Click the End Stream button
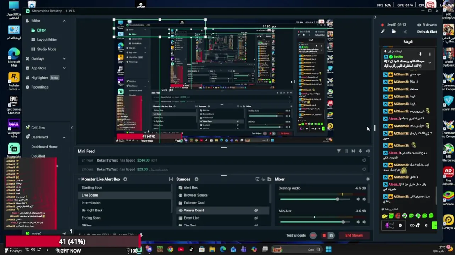Screen dimensions: 455x255 (354, 236)
